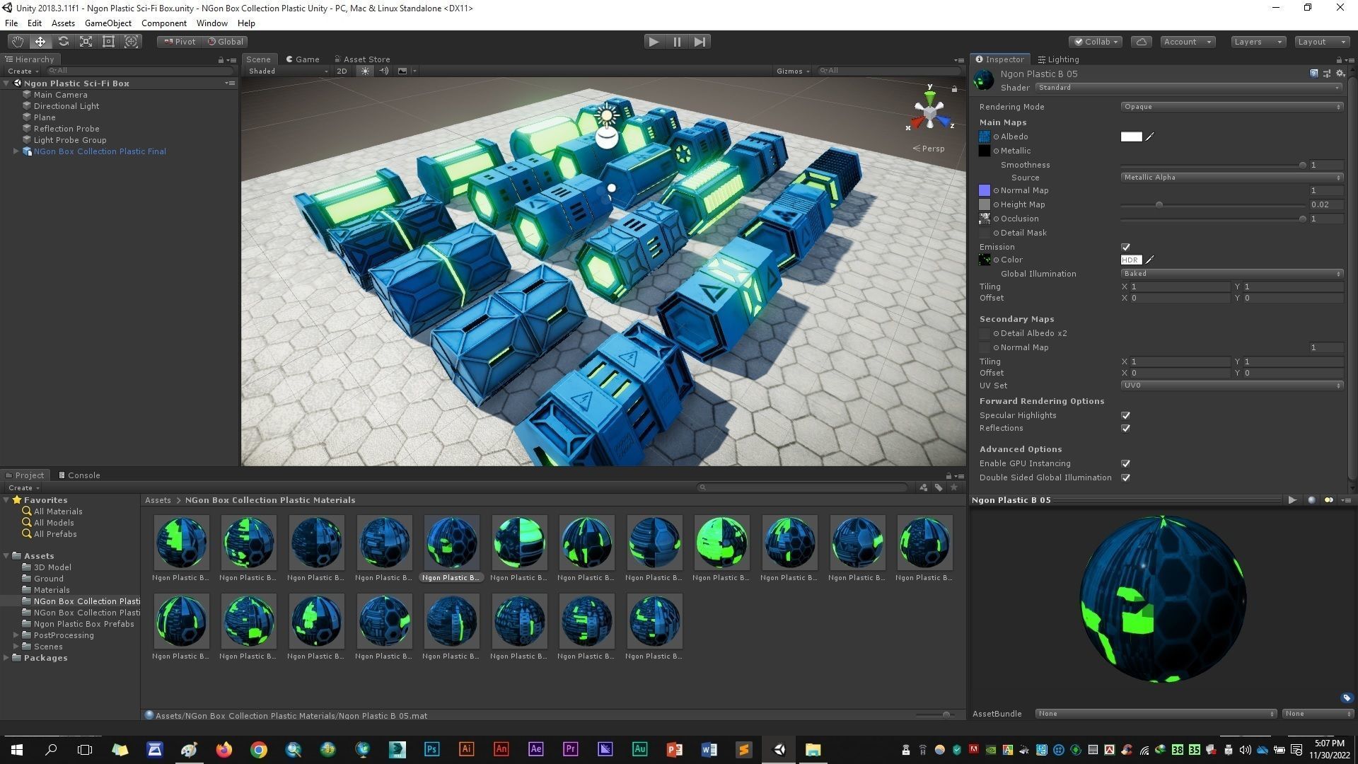Open the GameObject menu
The width and height of the screenshot is (1358, 764).
click(108, 23)
